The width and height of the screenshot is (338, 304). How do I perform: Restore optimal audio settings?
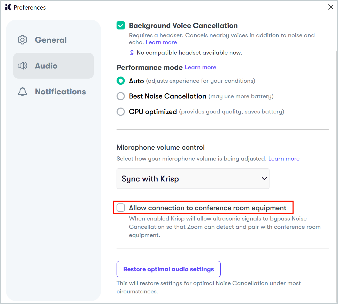pos(168,269)
